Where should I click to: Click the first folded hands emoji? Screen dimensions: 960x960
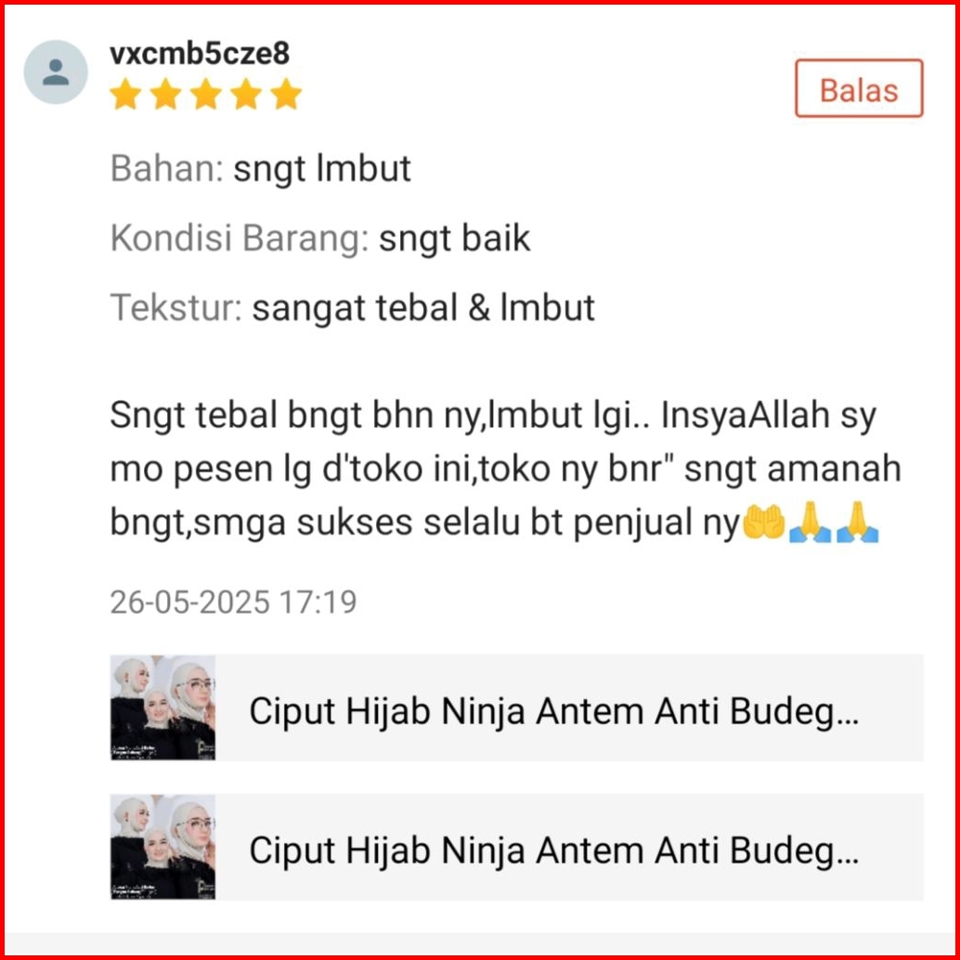[810, 523]
